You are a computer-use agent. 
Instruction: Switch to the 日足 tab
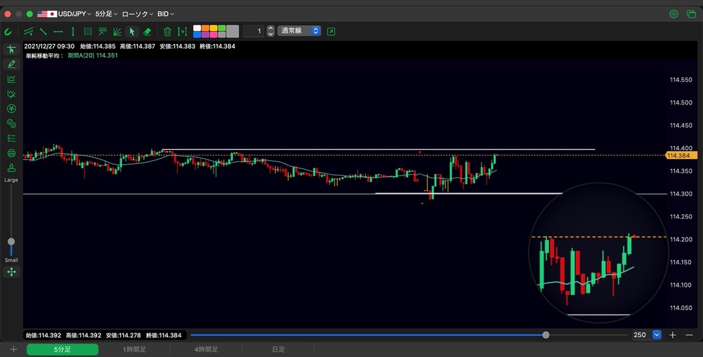click(x=278, y=349)
